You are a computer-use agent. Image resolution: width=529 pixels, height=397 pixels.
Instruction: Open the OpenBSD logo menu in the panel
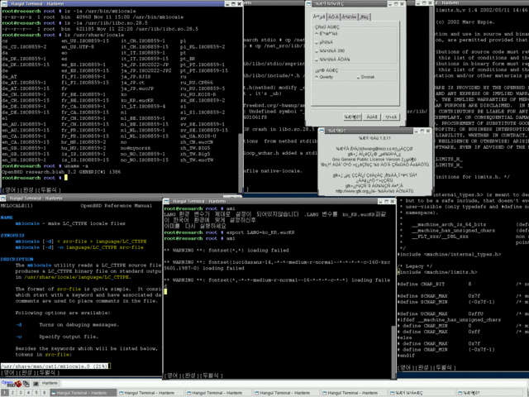pyautogui.click(x=7, y=384)
